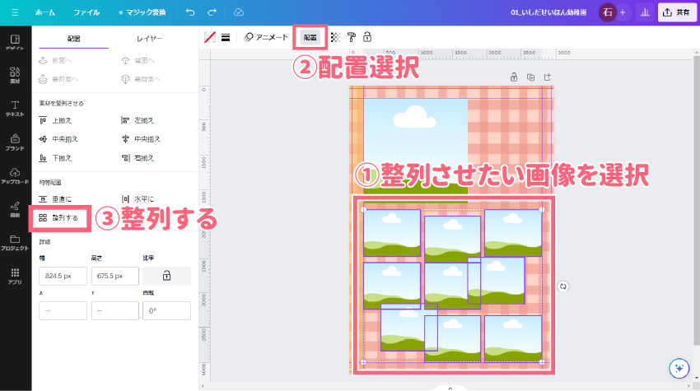Toggle the 比率 aspect ratio lock
700x391 pixels.
point(166,276)
